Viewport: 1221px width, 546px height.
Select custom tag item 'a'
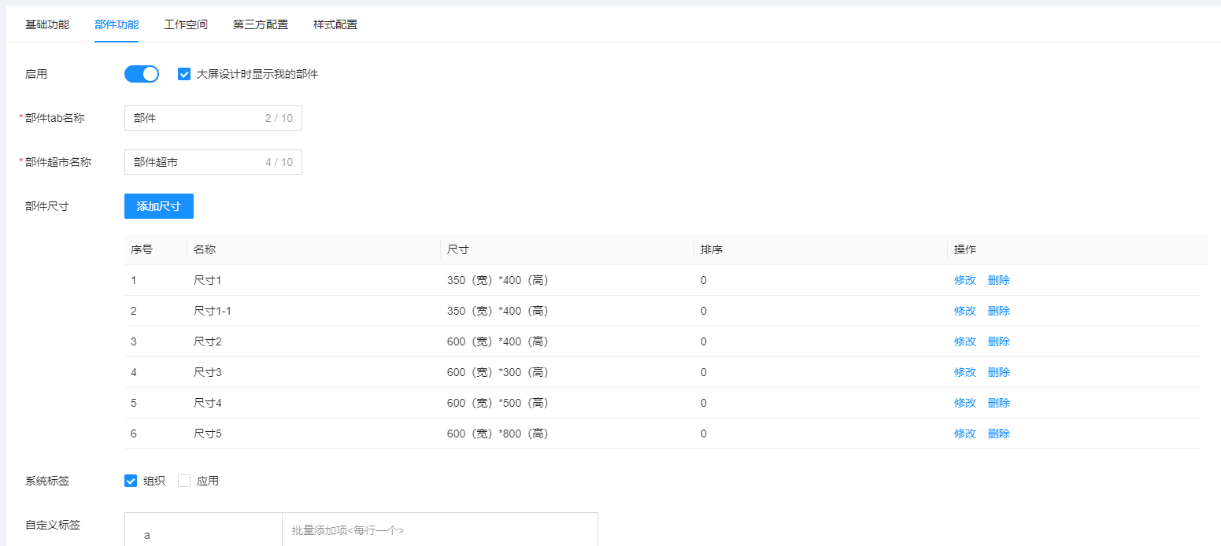[147, 535]
